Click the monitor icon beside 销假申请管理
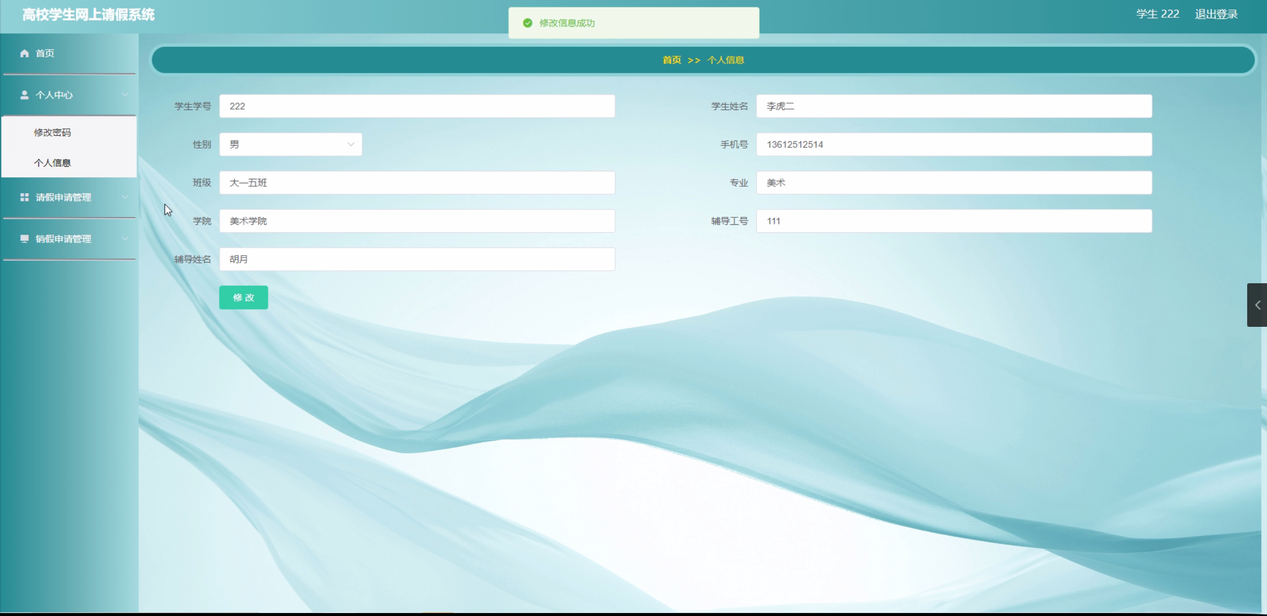This screenshot has height=616, width=1267. (24, 239)
